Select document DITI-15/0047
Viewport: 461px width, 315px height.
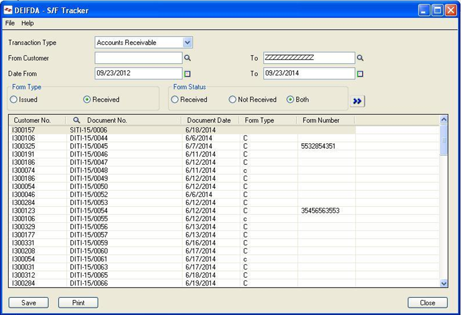pyautogui.click(x=89, y=162)
